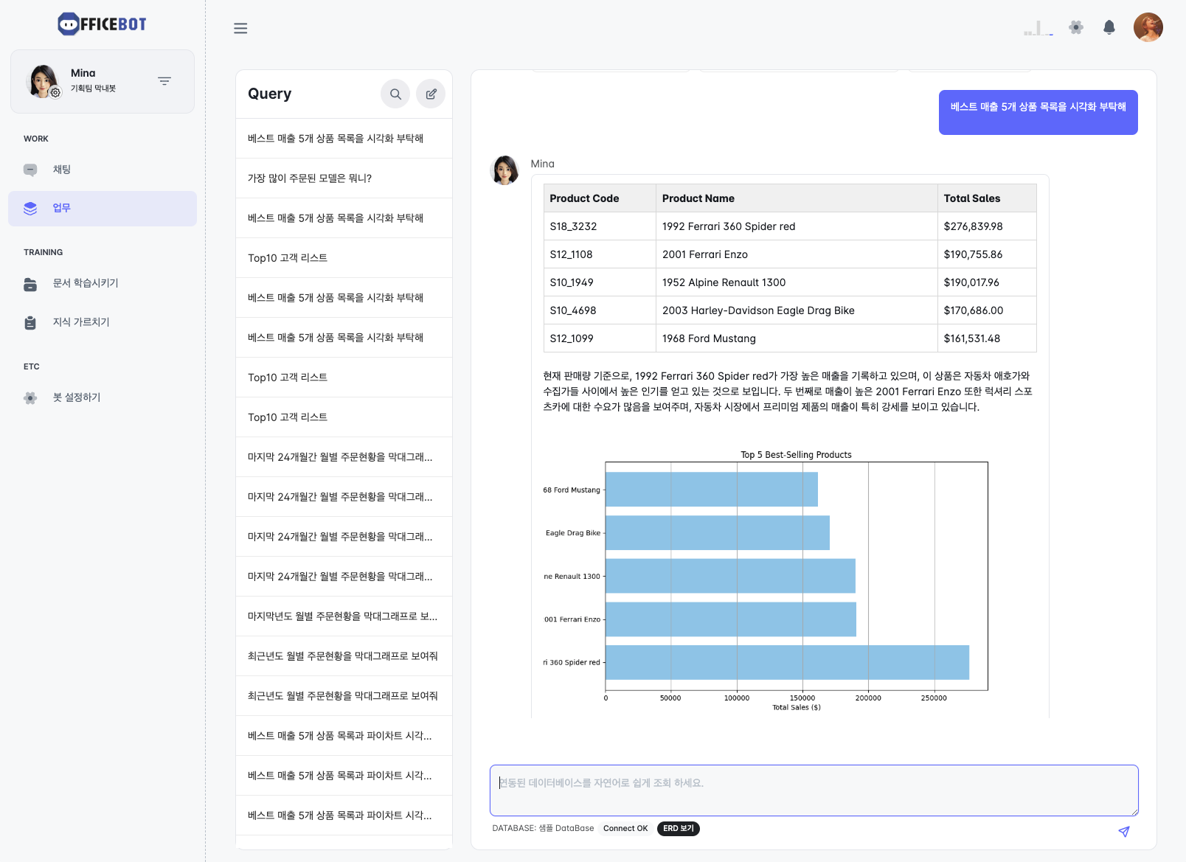Click Mina's avatar in the chat reply

[x=504, y=170]
